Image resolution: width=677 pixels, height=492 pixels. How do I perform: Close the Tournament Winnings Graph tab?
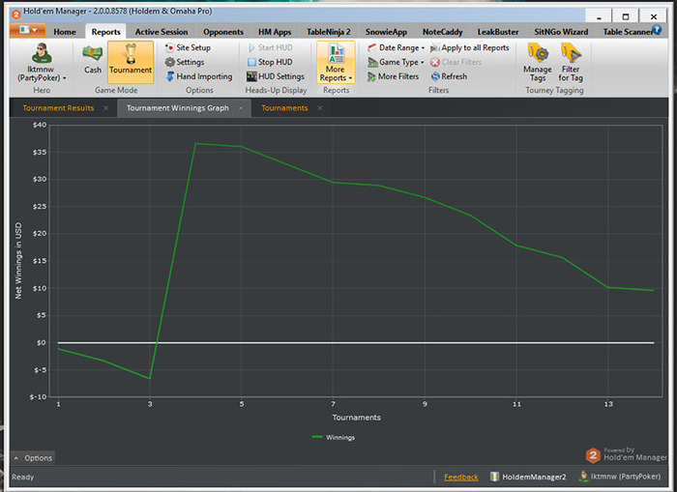pyautogui.click(x=241, y=108)
